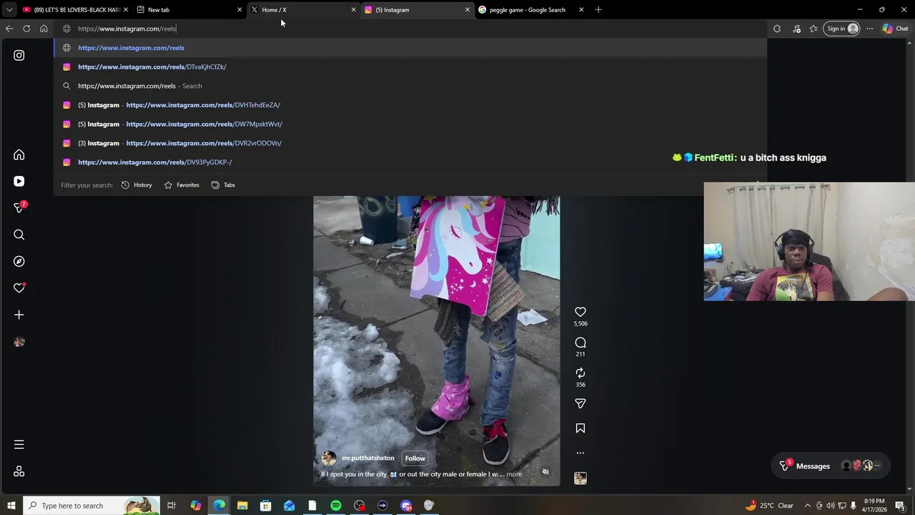Filter suggestions by Favorites
This screenshot has width=915, height=515.
pyautogui.click(x=182, y=185)
